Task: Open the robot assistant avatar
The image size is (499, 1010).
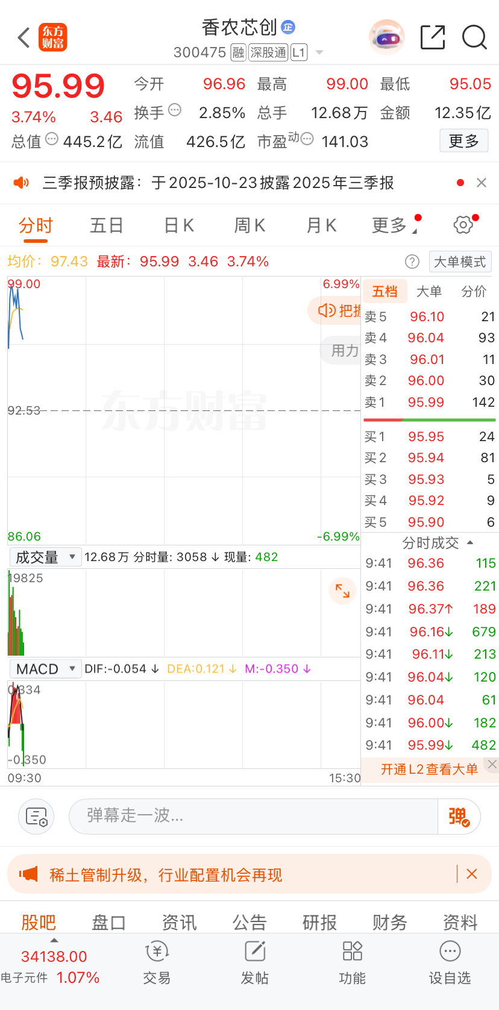Action: (386, 37)
